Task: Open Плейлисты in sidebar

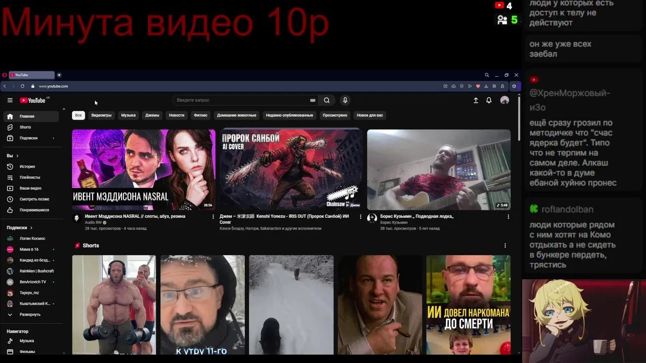Action: point(31,177)
